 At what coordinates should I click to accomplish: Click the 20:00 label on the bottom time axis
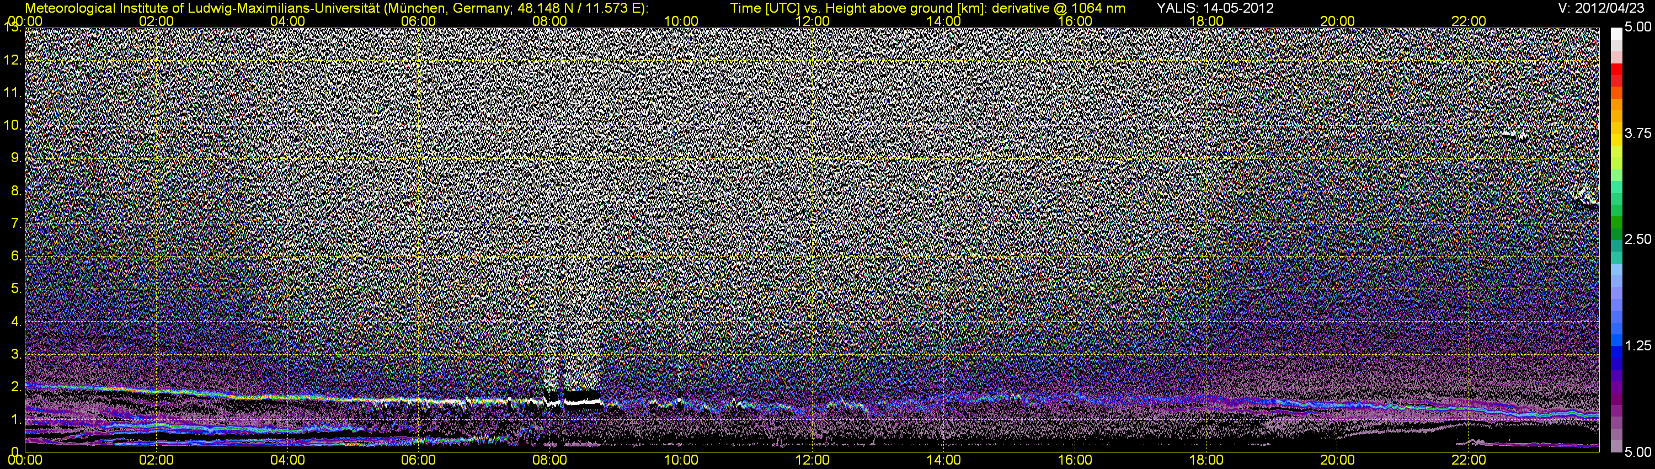[x=1338, y=460]
